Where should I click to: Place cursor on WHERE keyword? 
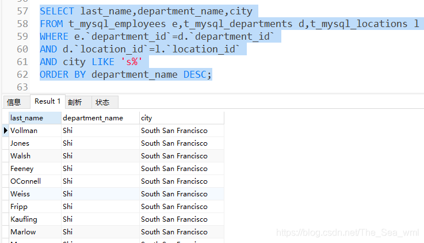click(x=54, y=36)
